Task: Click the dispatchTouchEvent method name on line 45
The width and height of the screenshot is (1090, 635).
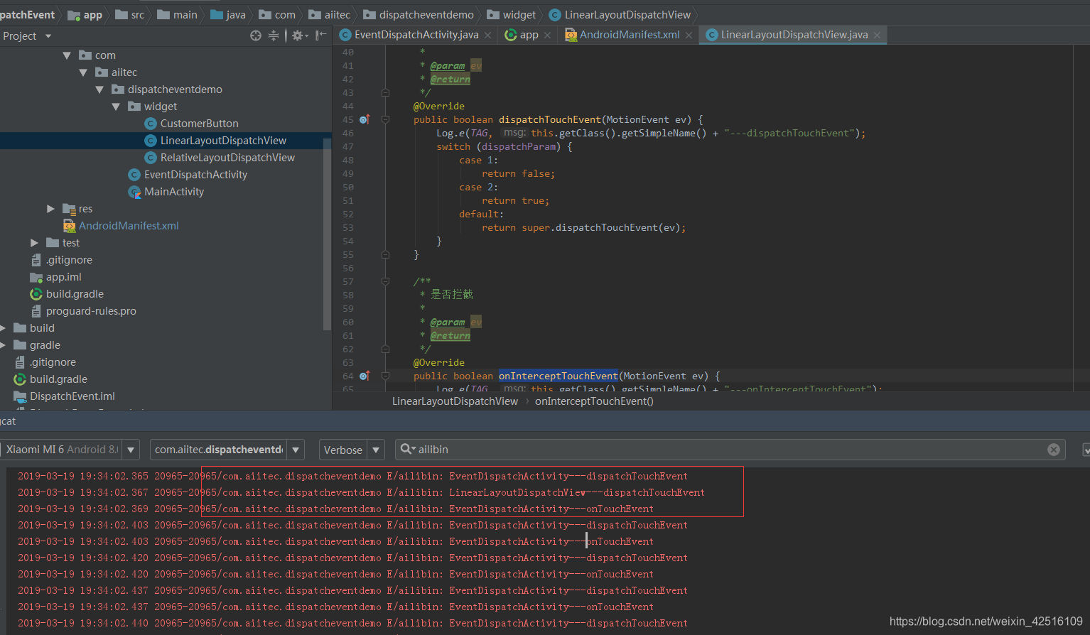Action: [549, 119]
